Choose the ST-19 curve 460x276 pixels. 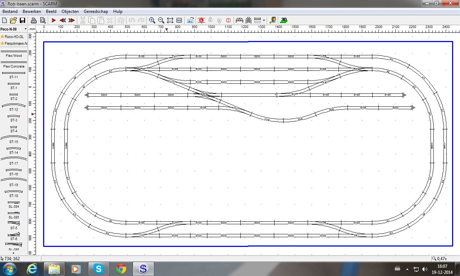pyautogui.click(x=14, y=183)
